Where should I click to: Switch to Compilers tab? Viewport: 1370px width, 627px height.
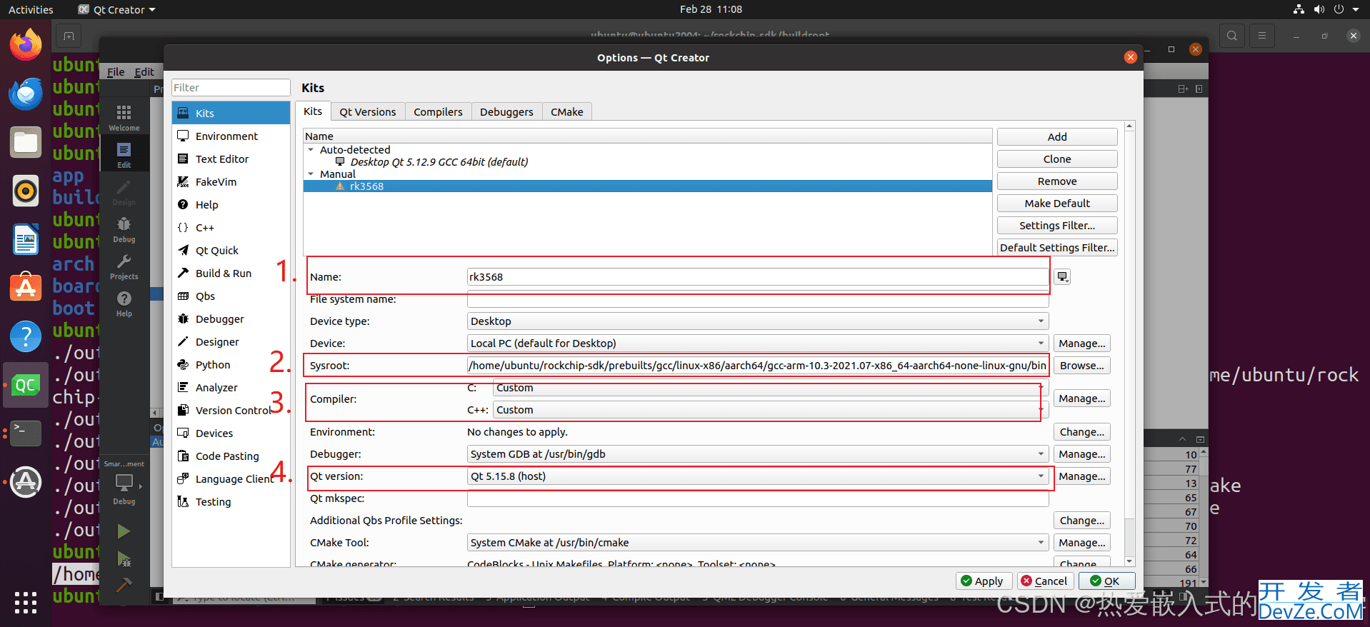[x=438, y=111]
